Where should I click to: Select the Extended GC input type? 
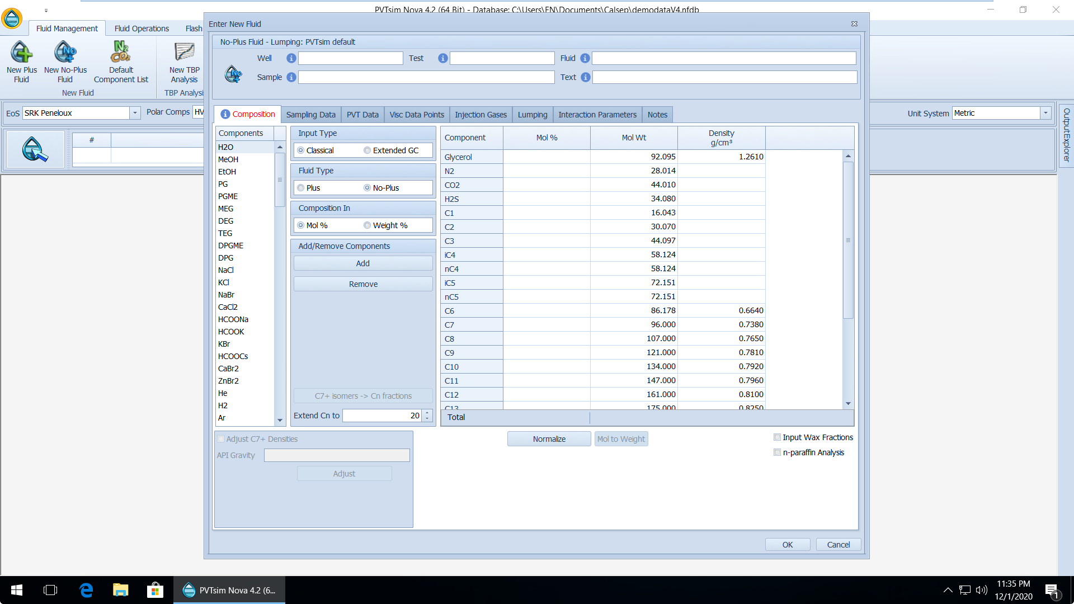[x=368, y=150]
